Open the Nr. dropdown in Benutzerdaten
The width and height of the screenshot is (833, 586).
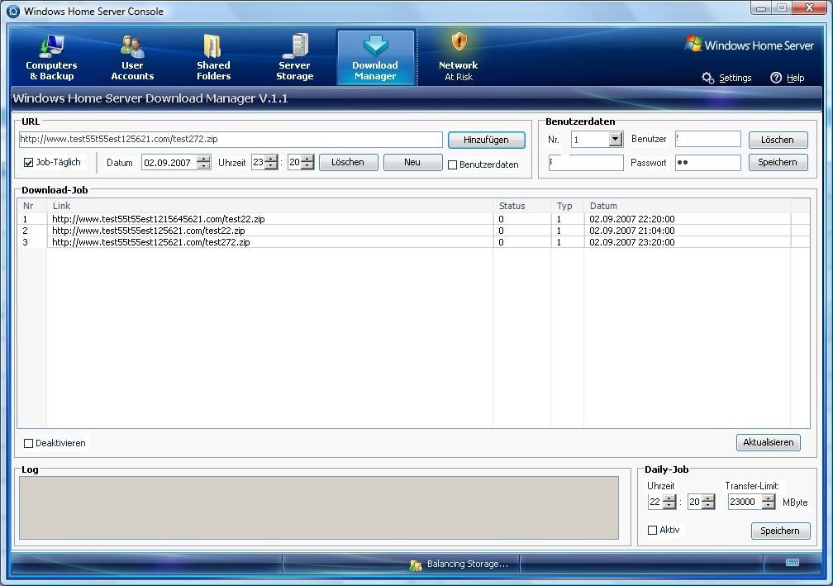[x=615, y=139]
